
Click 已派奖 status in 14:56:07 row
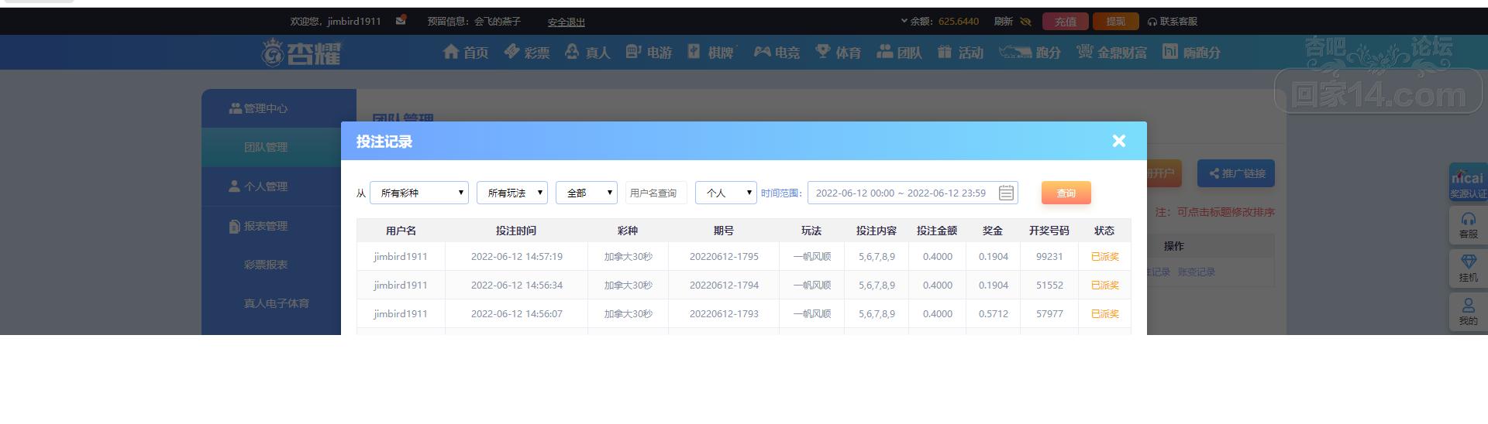pos(1104,313)
